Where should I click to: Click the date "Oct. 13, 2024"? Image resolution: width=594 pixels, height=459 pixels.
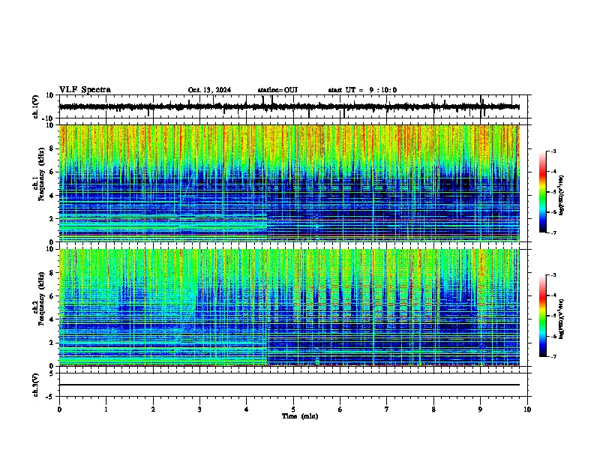pos(209,90)
